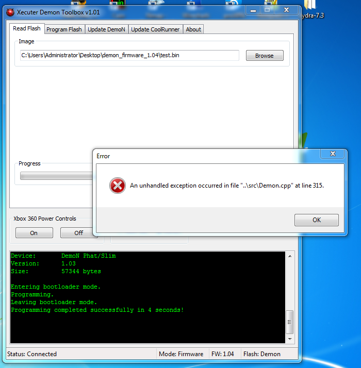Viewport: 361px width, 368px height.
Task: Click 'Status: Connected' in status bar
Action: 32,354
